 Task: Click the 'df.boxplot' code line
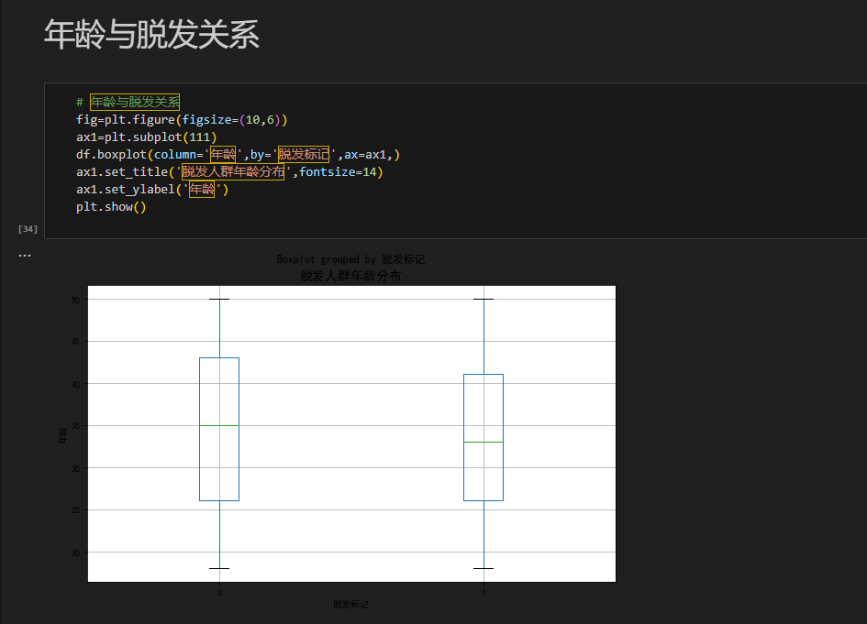238,155
